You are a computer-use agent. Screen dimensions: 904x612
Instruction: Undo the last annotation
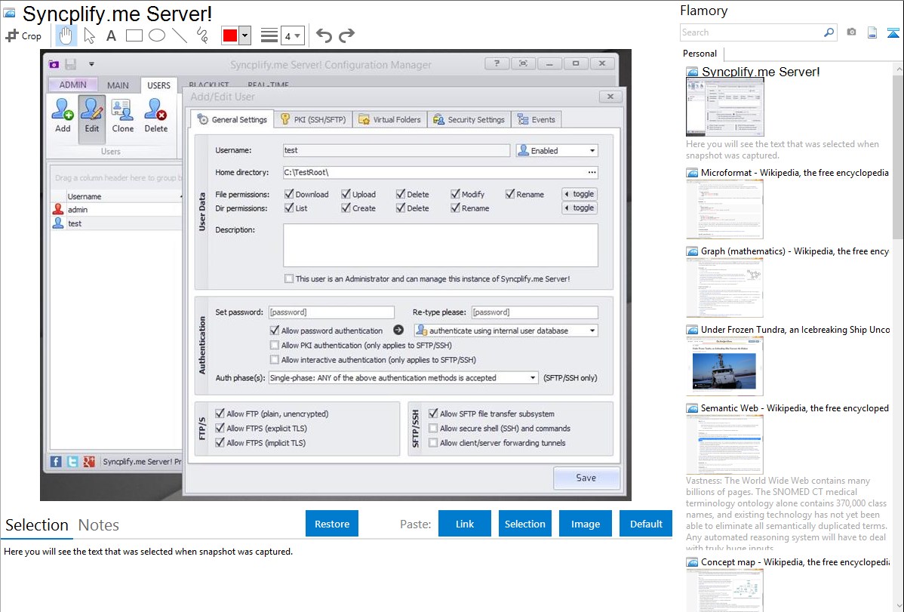pyautogui.click(x=324, y=35)
